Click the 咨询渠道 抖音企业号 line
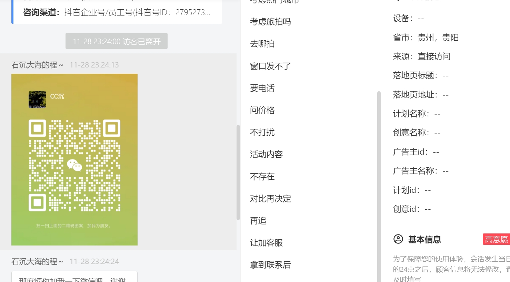This screenshot has width=510, height=282. point(117,12)
